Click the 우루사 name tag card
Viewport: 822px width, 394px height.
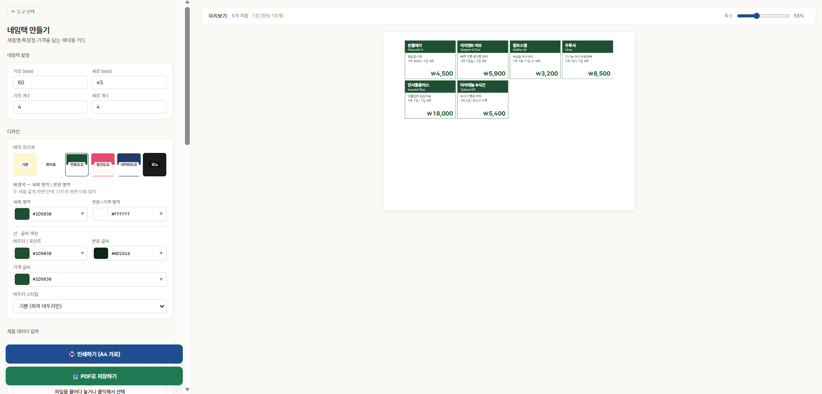[588, 60]
